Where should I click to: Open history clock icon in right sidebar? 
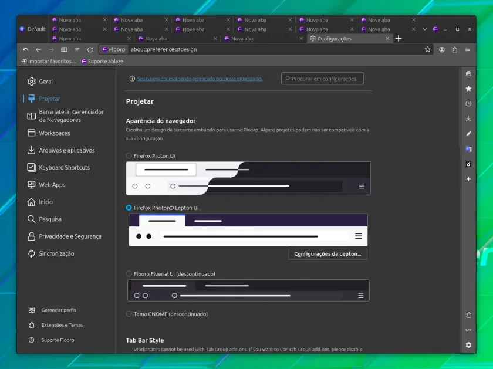[468, 104]
